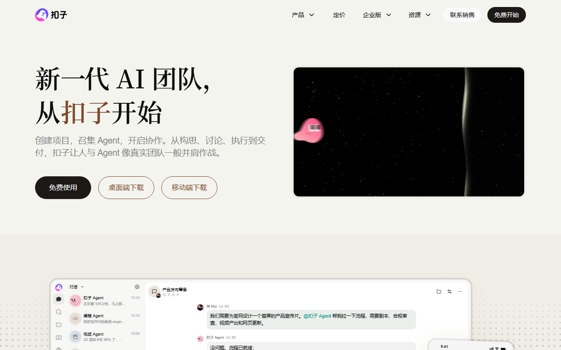
Task: Go to the 定价 page
Action: 339,15
